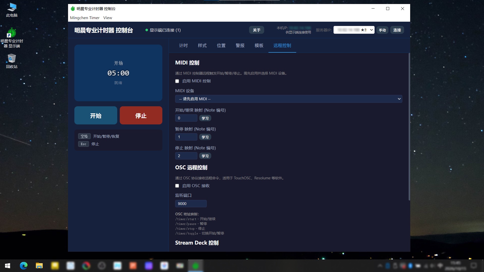The image size is (484, 272).
Task: Enable the 启用 MIDI 控制 checkbox
Action: (177, 81)
